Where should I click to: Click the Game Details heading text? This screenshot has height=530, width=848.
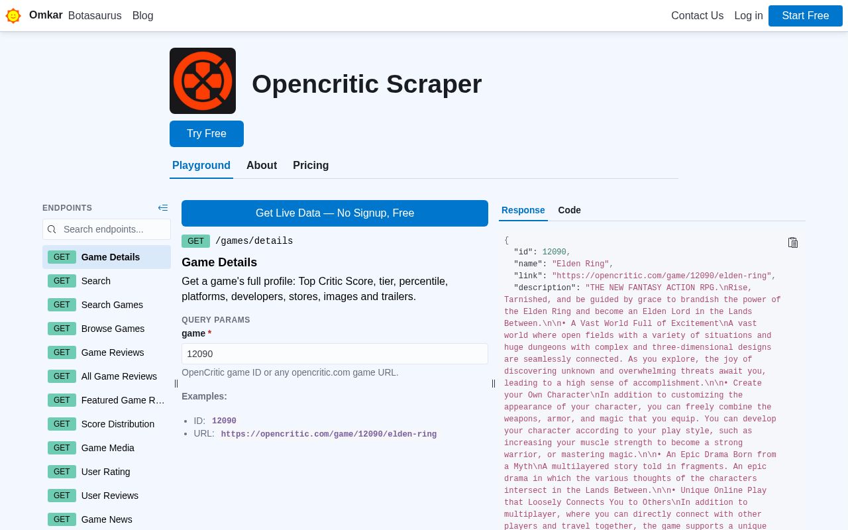(219, 262)
